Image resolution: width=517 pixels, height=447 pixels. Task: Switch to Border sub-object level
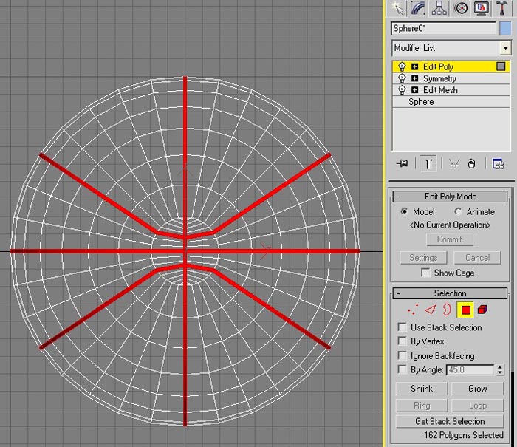coord(447,310)
